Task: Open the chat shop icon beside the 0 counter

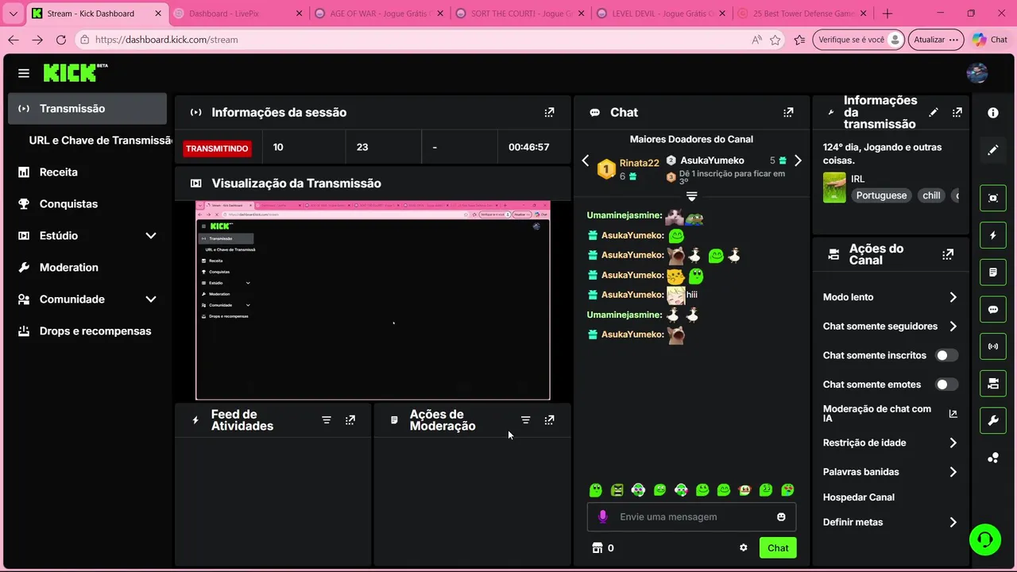Action: 597,547
